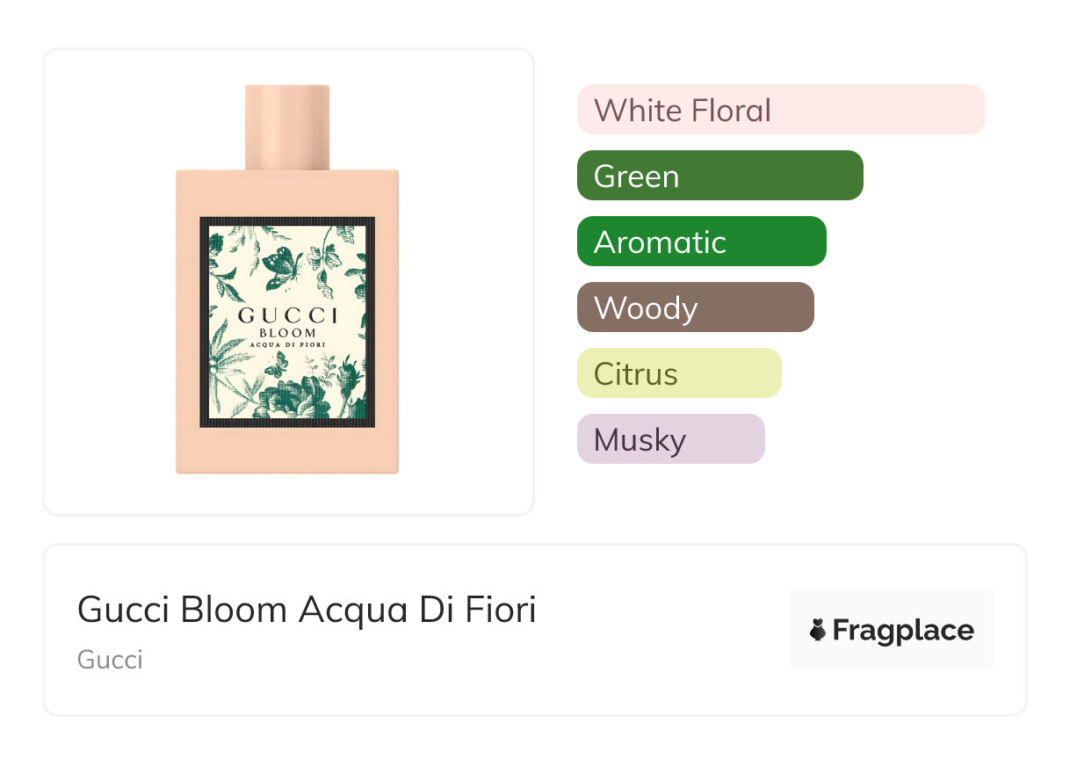
Task: Select the White Floral accord bar
Action: pos(780,110)
